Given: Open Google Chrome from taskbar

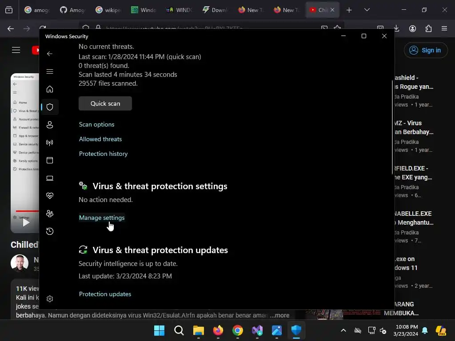Looking at the screenshot, I should tap(238, 330).
